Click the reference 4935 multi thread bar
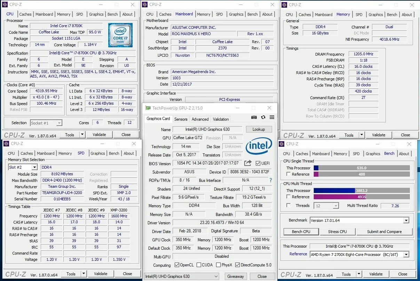 pos(362,197)
